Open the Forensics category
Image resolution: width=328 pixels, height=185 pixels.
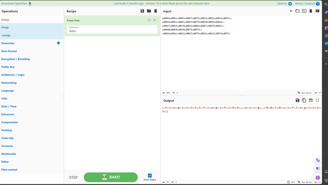point(32,146)
